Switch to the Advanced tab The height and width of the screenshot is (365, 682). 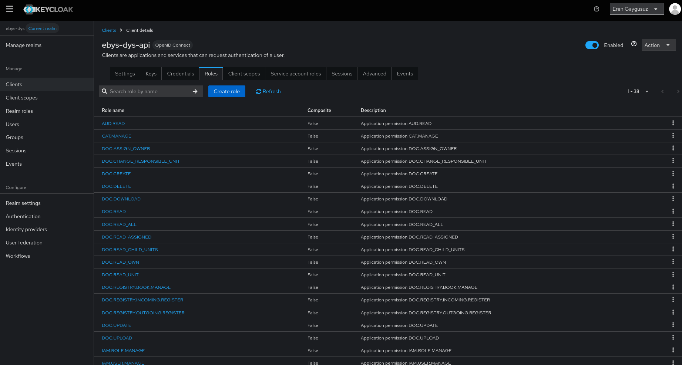pyautogui.click(x=374, y=74)
